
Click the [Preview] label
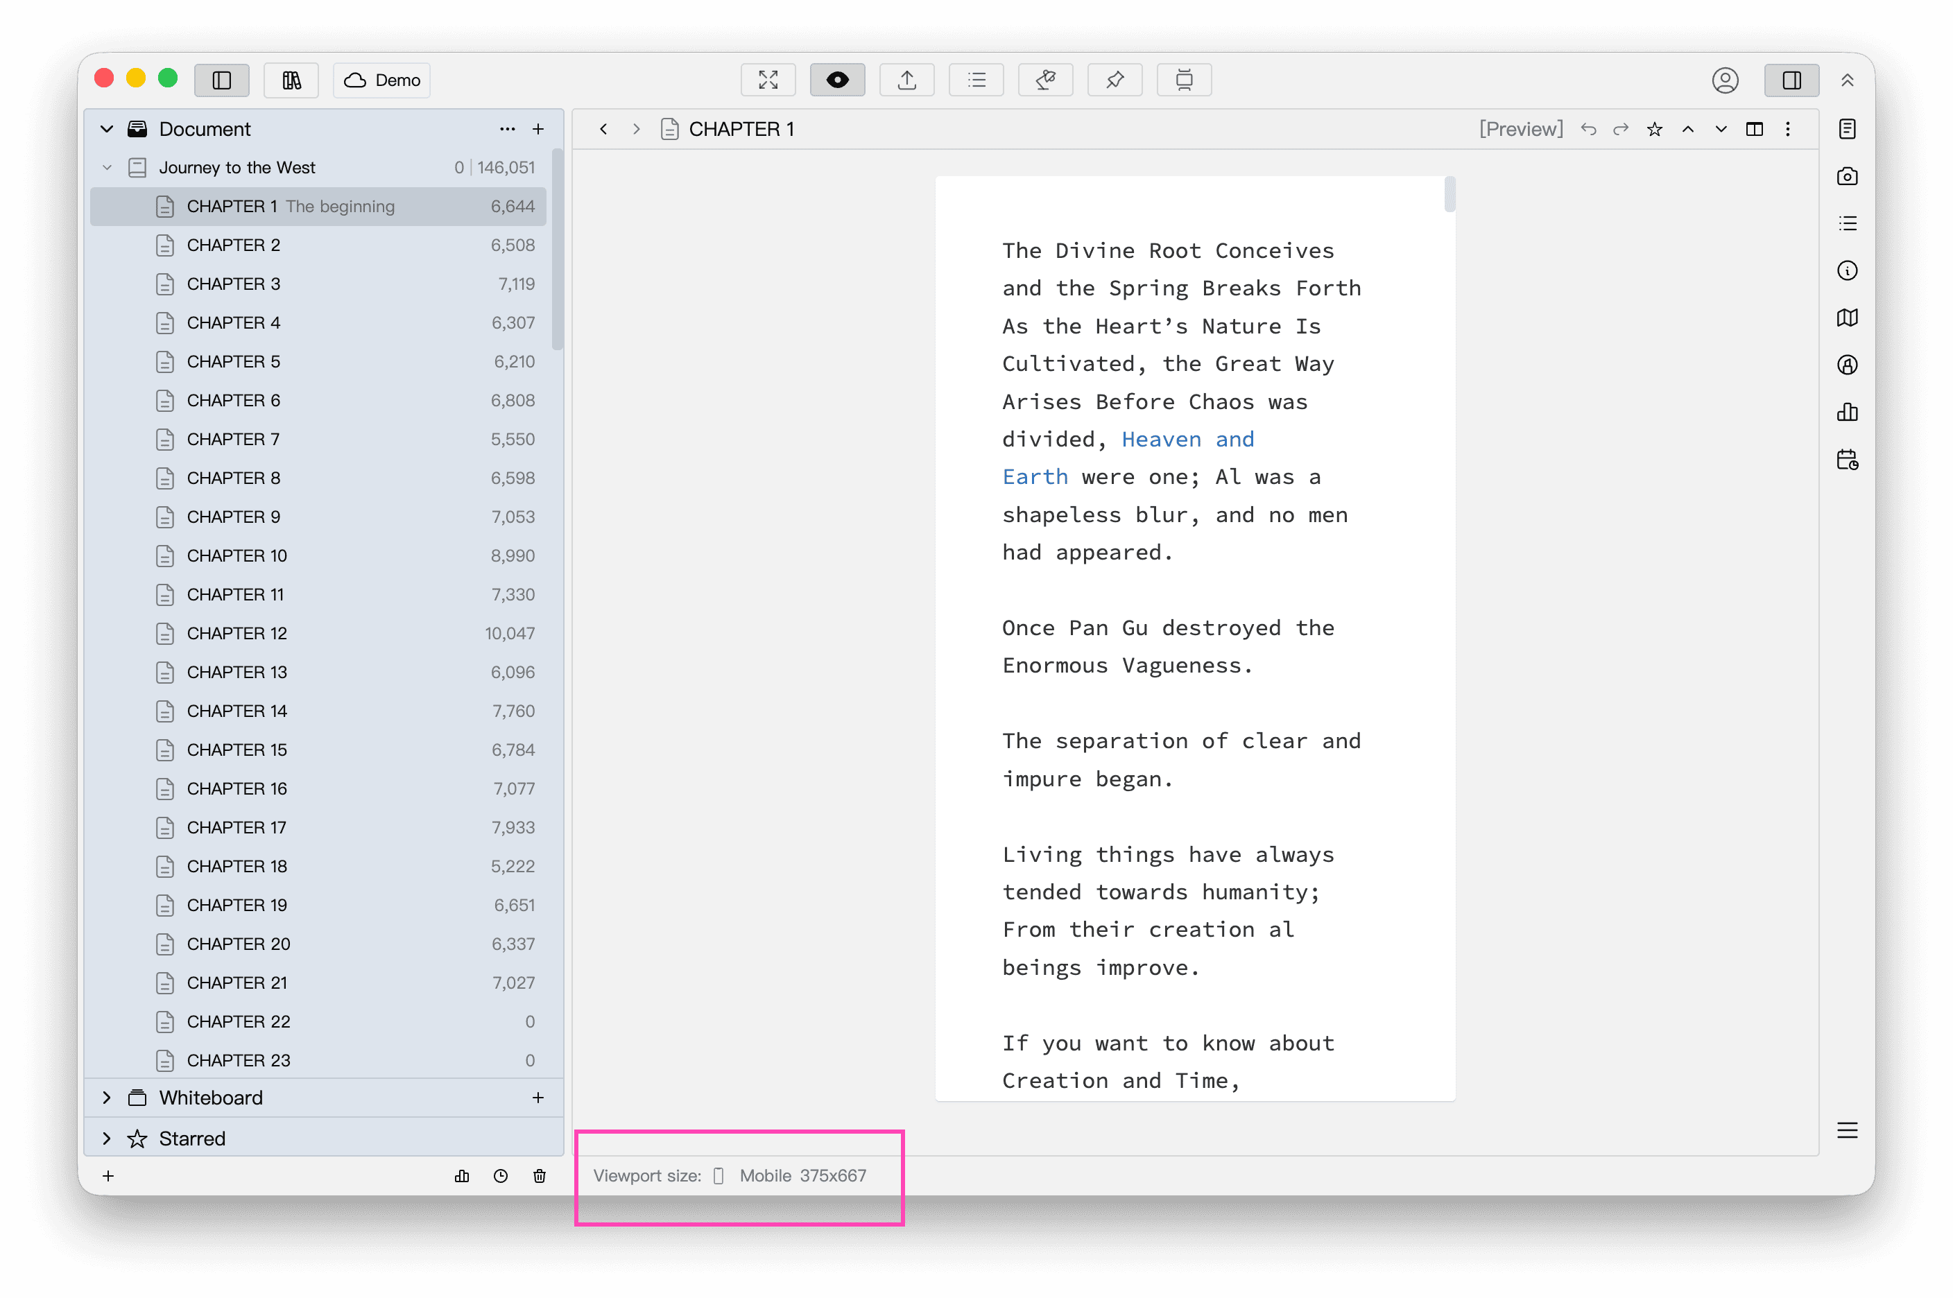(1521, 129)
